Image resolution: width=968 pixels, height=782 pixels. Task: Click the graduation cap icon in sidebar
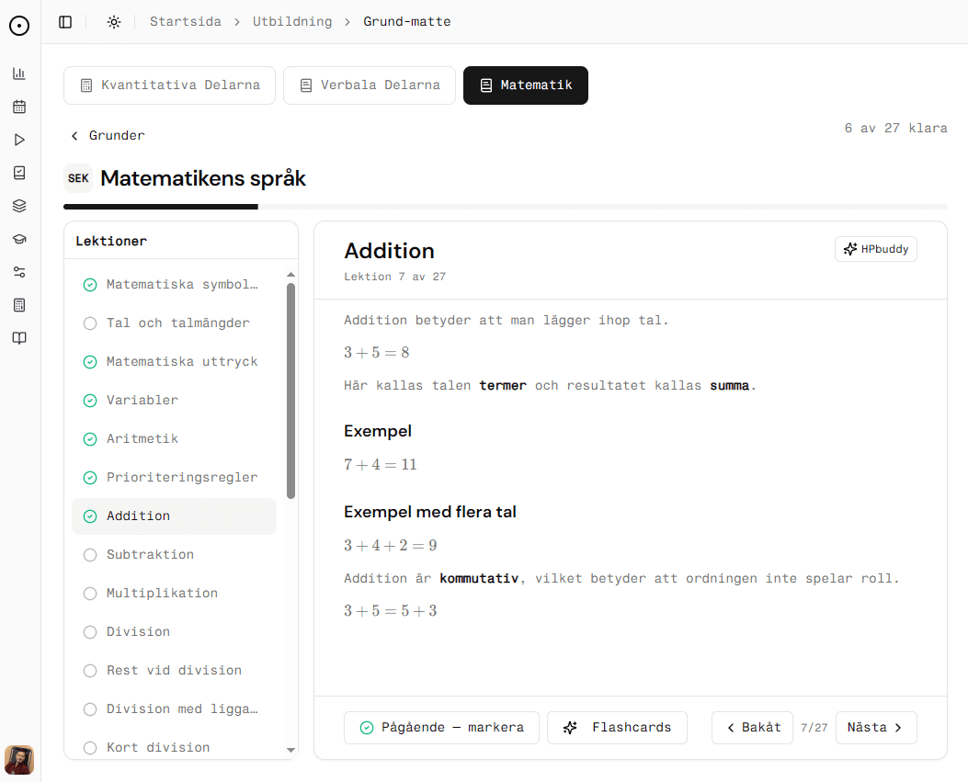[19, 239]
